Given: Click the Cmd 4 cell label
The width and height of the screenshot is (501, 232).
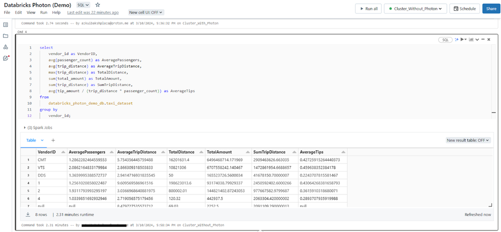Looking at the screenshot, I should 22,32.
